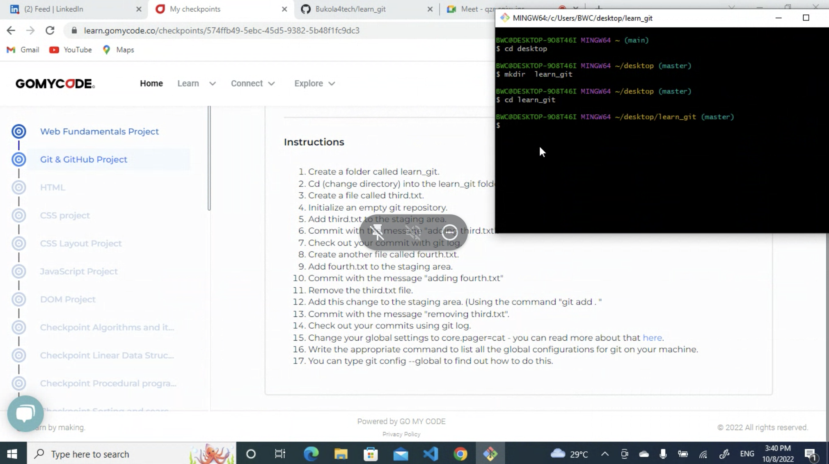Click the Windows search box

click(x=131, y=454)
